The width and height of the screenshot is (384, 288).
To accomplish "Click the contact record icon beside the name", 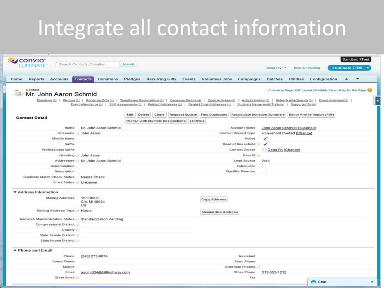I will click(18, 93).
